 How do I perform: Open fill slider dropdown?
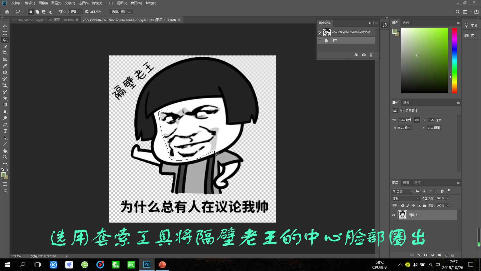point(448,206)
